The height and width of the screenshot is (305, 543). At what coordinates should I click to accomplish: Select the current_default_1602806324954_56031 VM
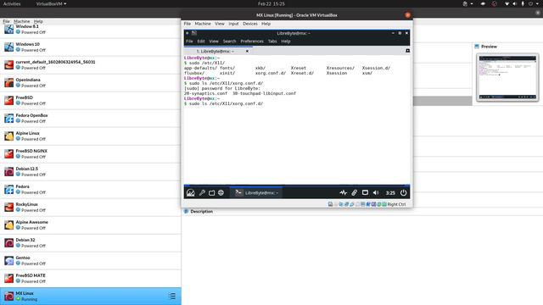point(91,64)
